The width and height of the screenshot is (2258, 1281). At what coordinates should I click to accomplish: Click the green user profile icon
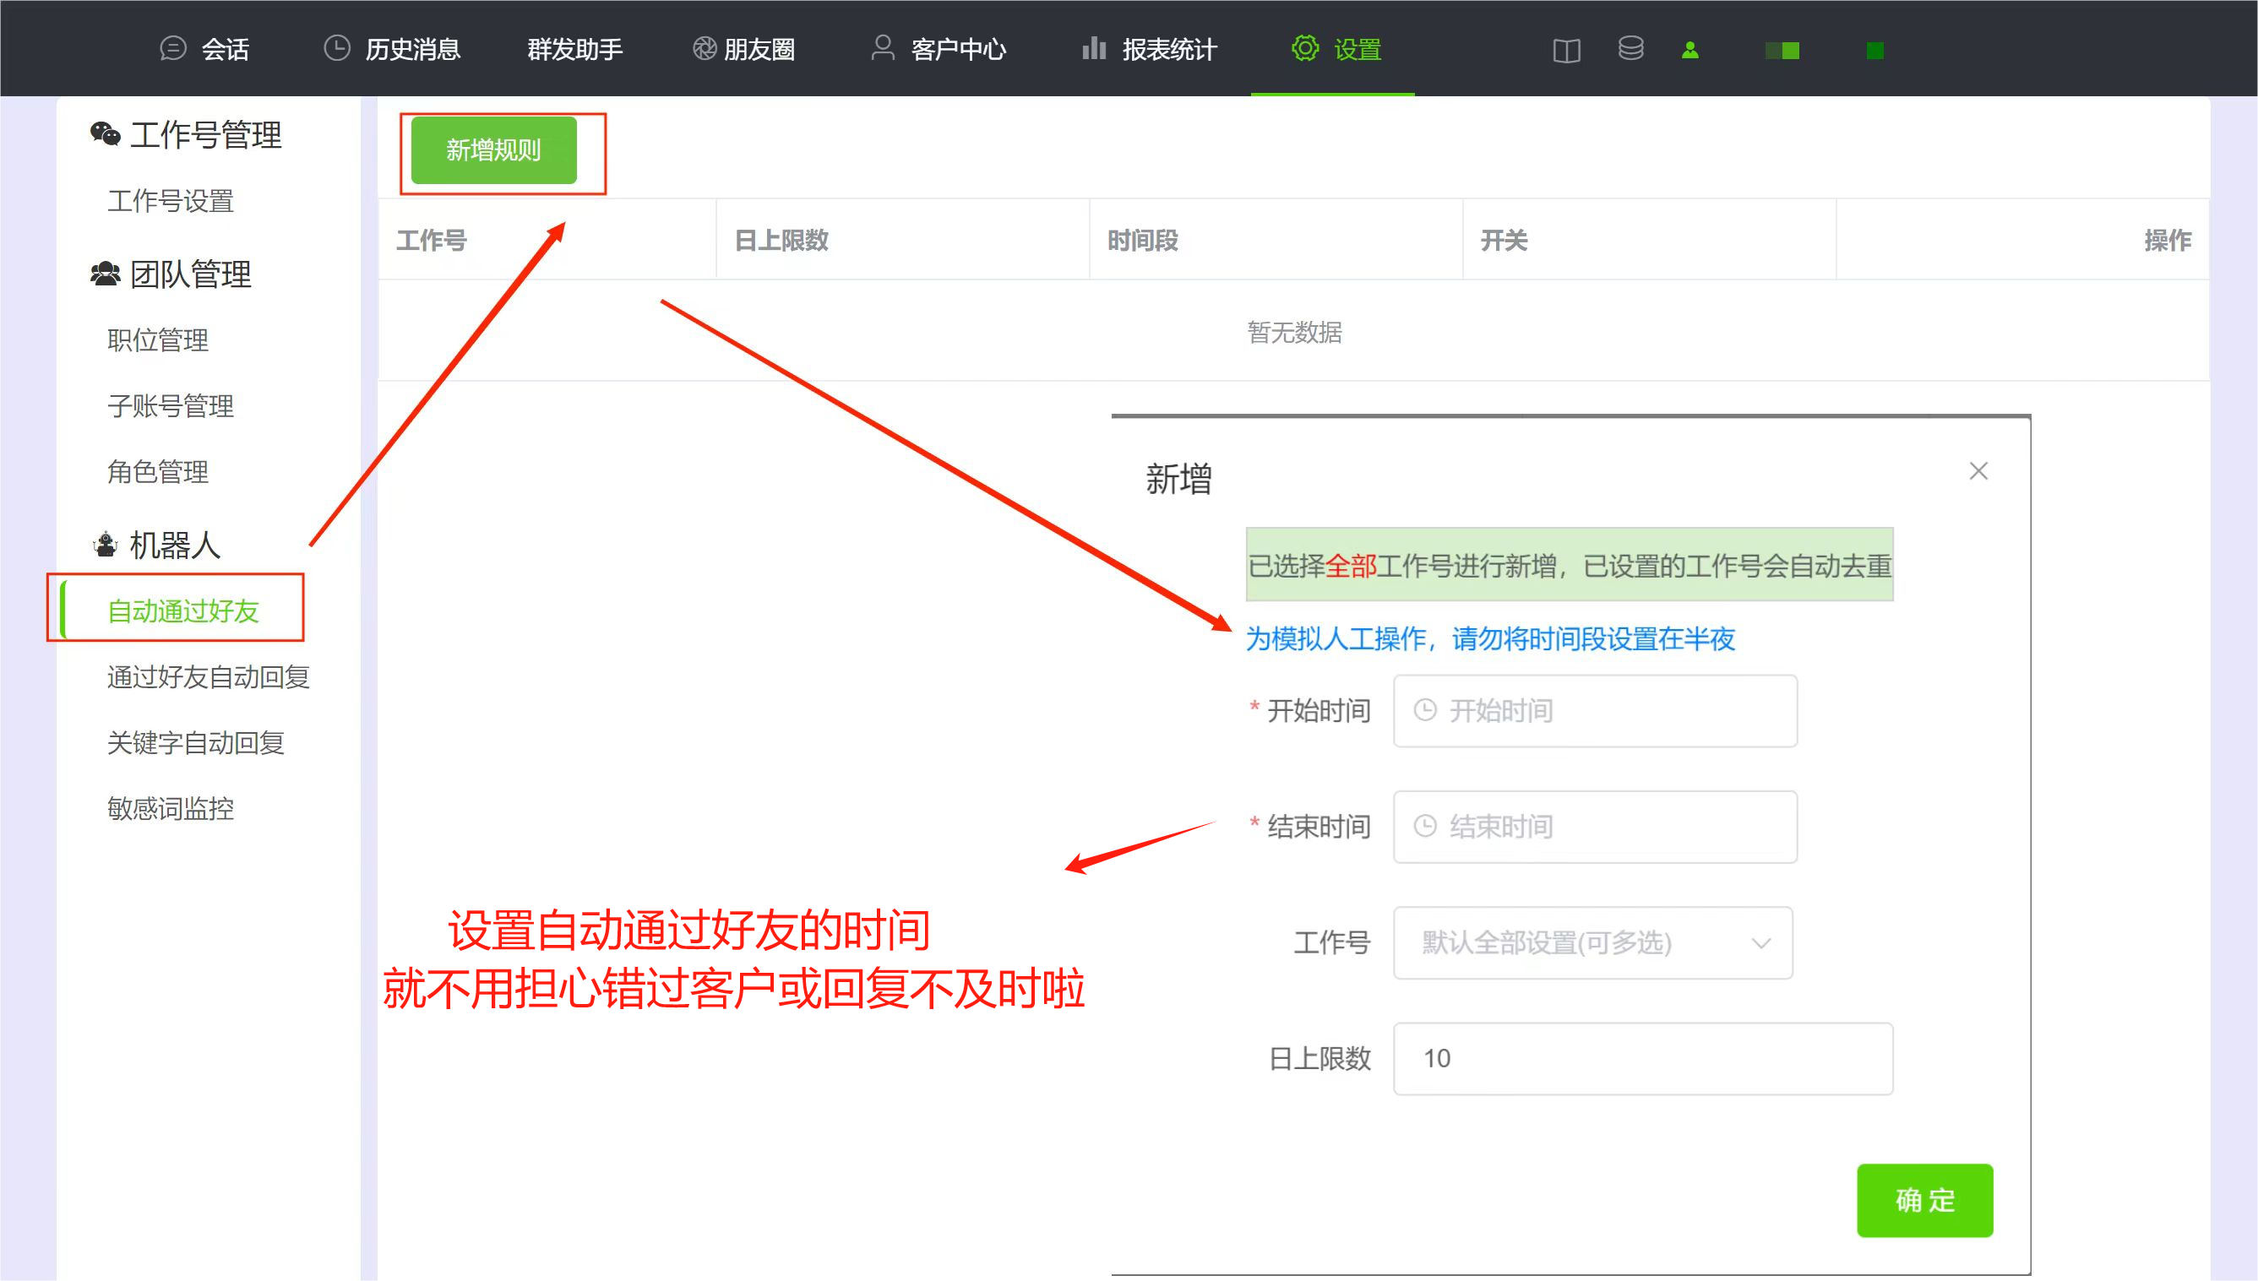[1689, 50]
